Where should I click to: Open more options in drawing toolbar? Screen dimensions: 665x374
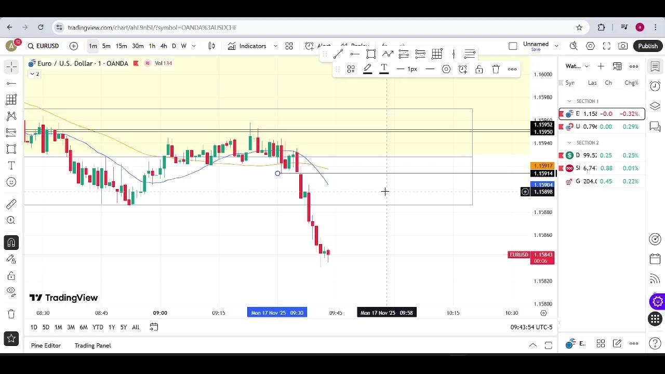pyautogui.click(x=512, y=69)
